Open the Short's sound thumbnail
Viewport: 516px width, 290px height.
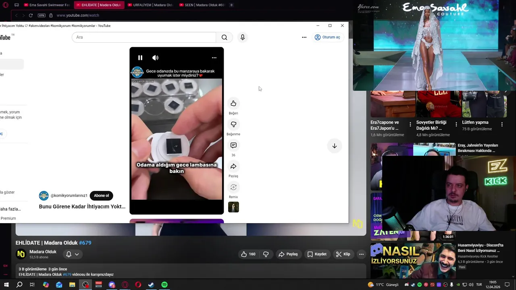[233, 207]
